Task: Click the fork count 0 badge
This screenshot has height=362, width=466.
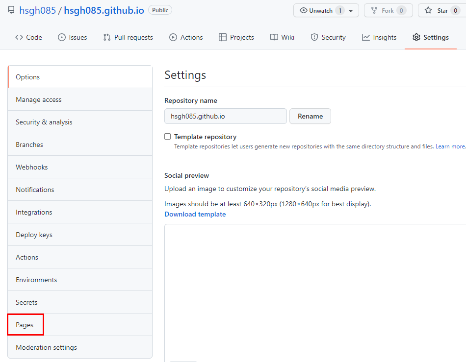Action: 401,11
